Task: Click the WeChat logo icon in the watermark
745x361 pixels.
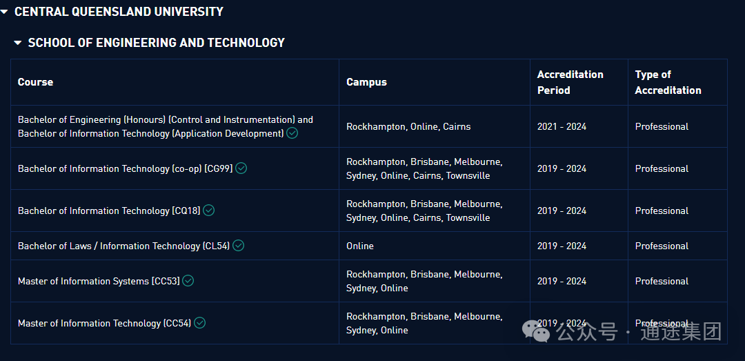Action: pyautogui.click(x=536, y=331)
